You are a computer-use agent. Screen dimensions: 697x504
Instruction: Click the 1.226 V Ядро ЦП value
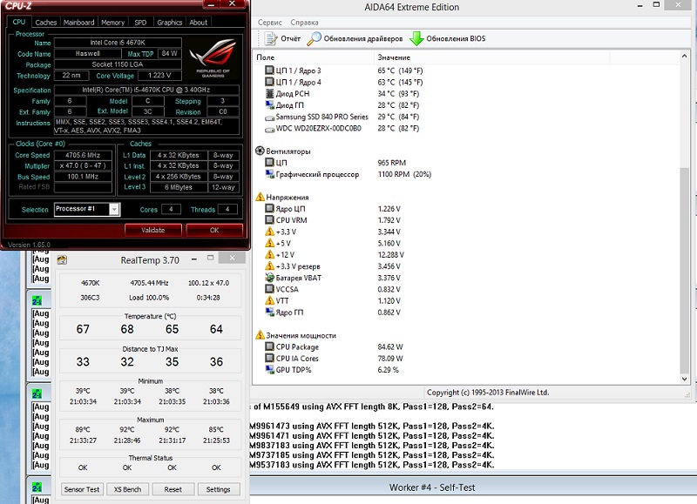click(389, 208)
